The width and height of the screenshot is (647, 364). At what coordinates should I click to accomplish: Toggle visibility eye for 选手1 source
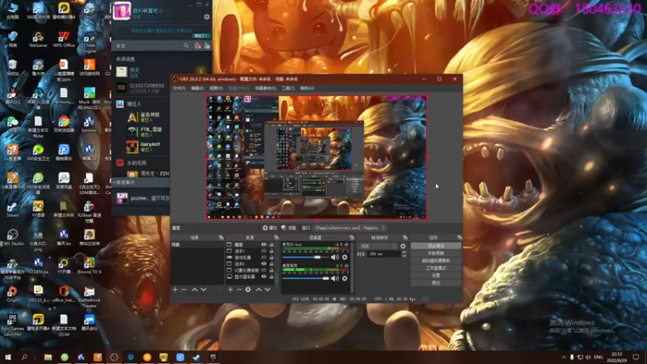point(264,251)
